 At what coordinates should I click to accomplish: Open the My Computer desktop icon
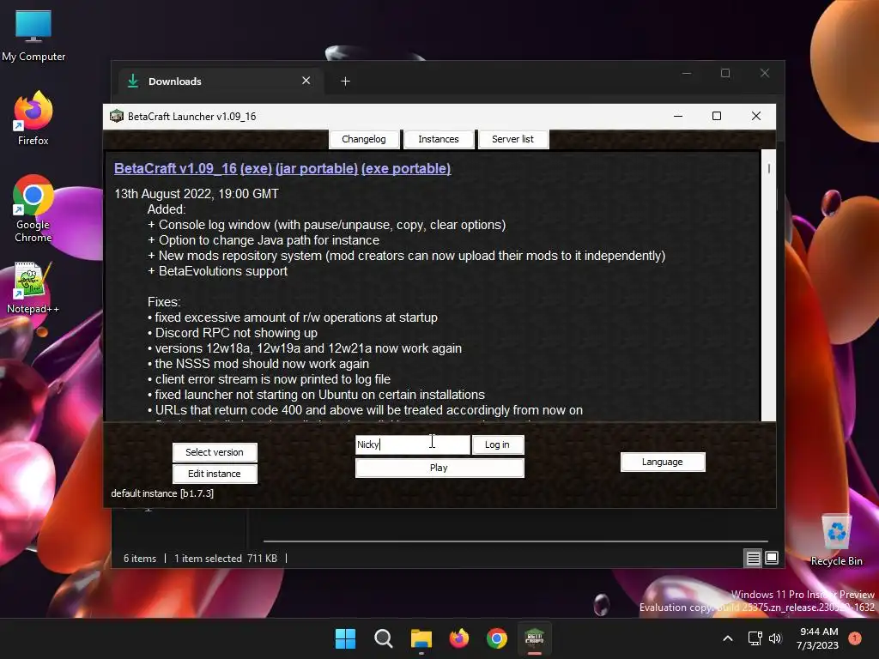pos(33,35)
